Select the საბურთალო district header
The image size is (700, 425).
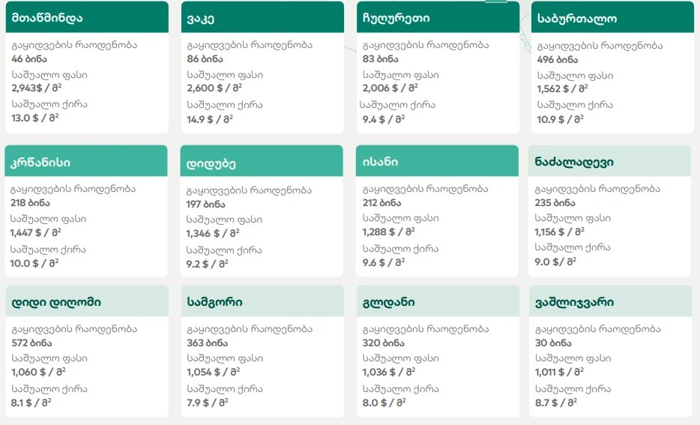coord(611,17)
